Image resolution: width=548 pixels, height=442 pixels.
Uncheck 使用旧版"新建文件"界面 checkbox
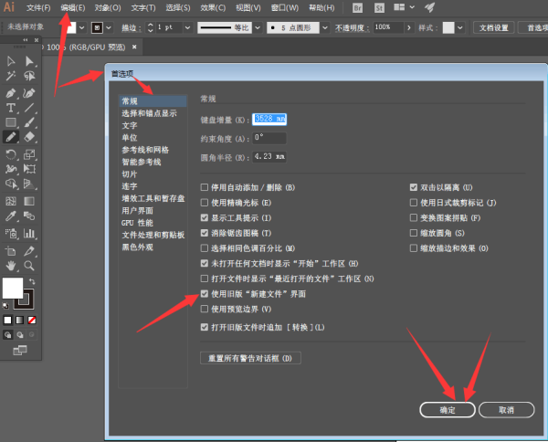(x=205, y=294)
